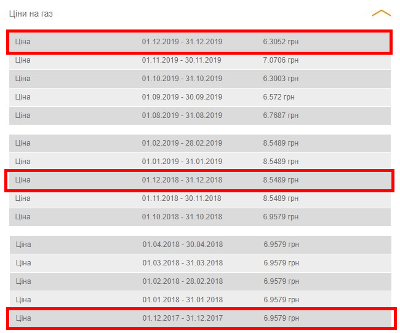Select the 01.04.2018 - 30.04.2018 row

pos(199,245)
